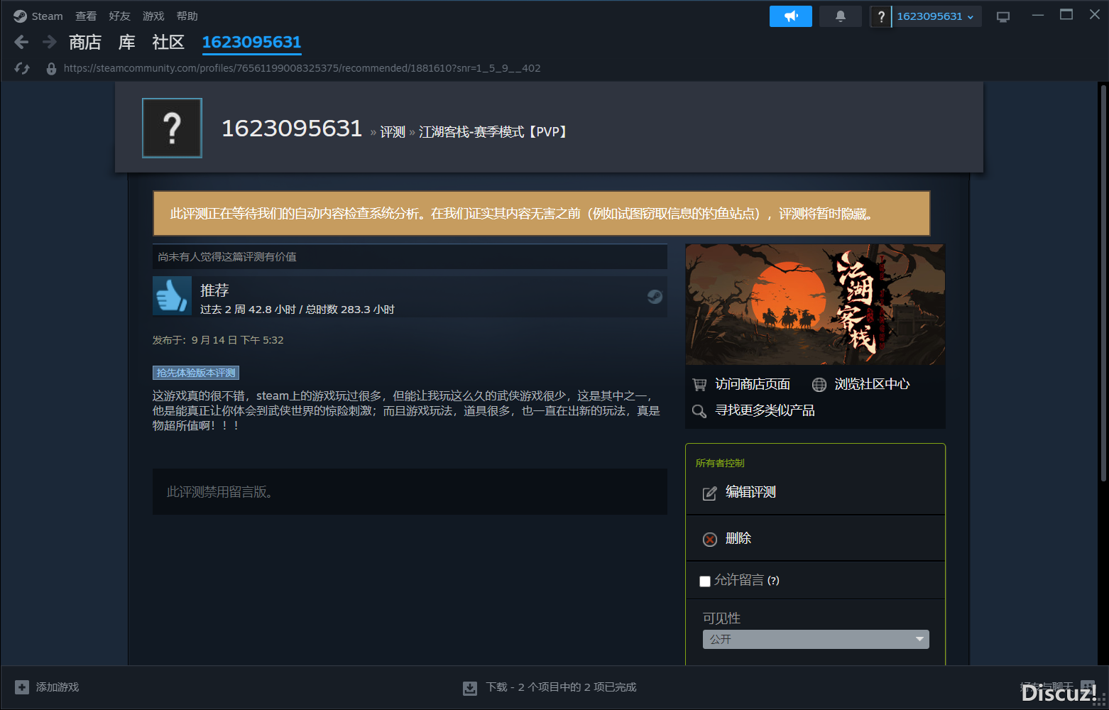Click the playtime 总时数 283.3 小时 text

coord(350,310)
